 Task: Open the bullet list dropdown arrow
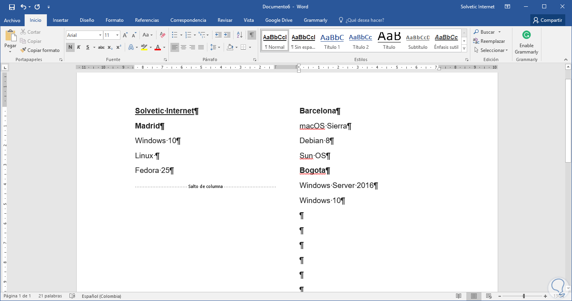coord(181,35)
